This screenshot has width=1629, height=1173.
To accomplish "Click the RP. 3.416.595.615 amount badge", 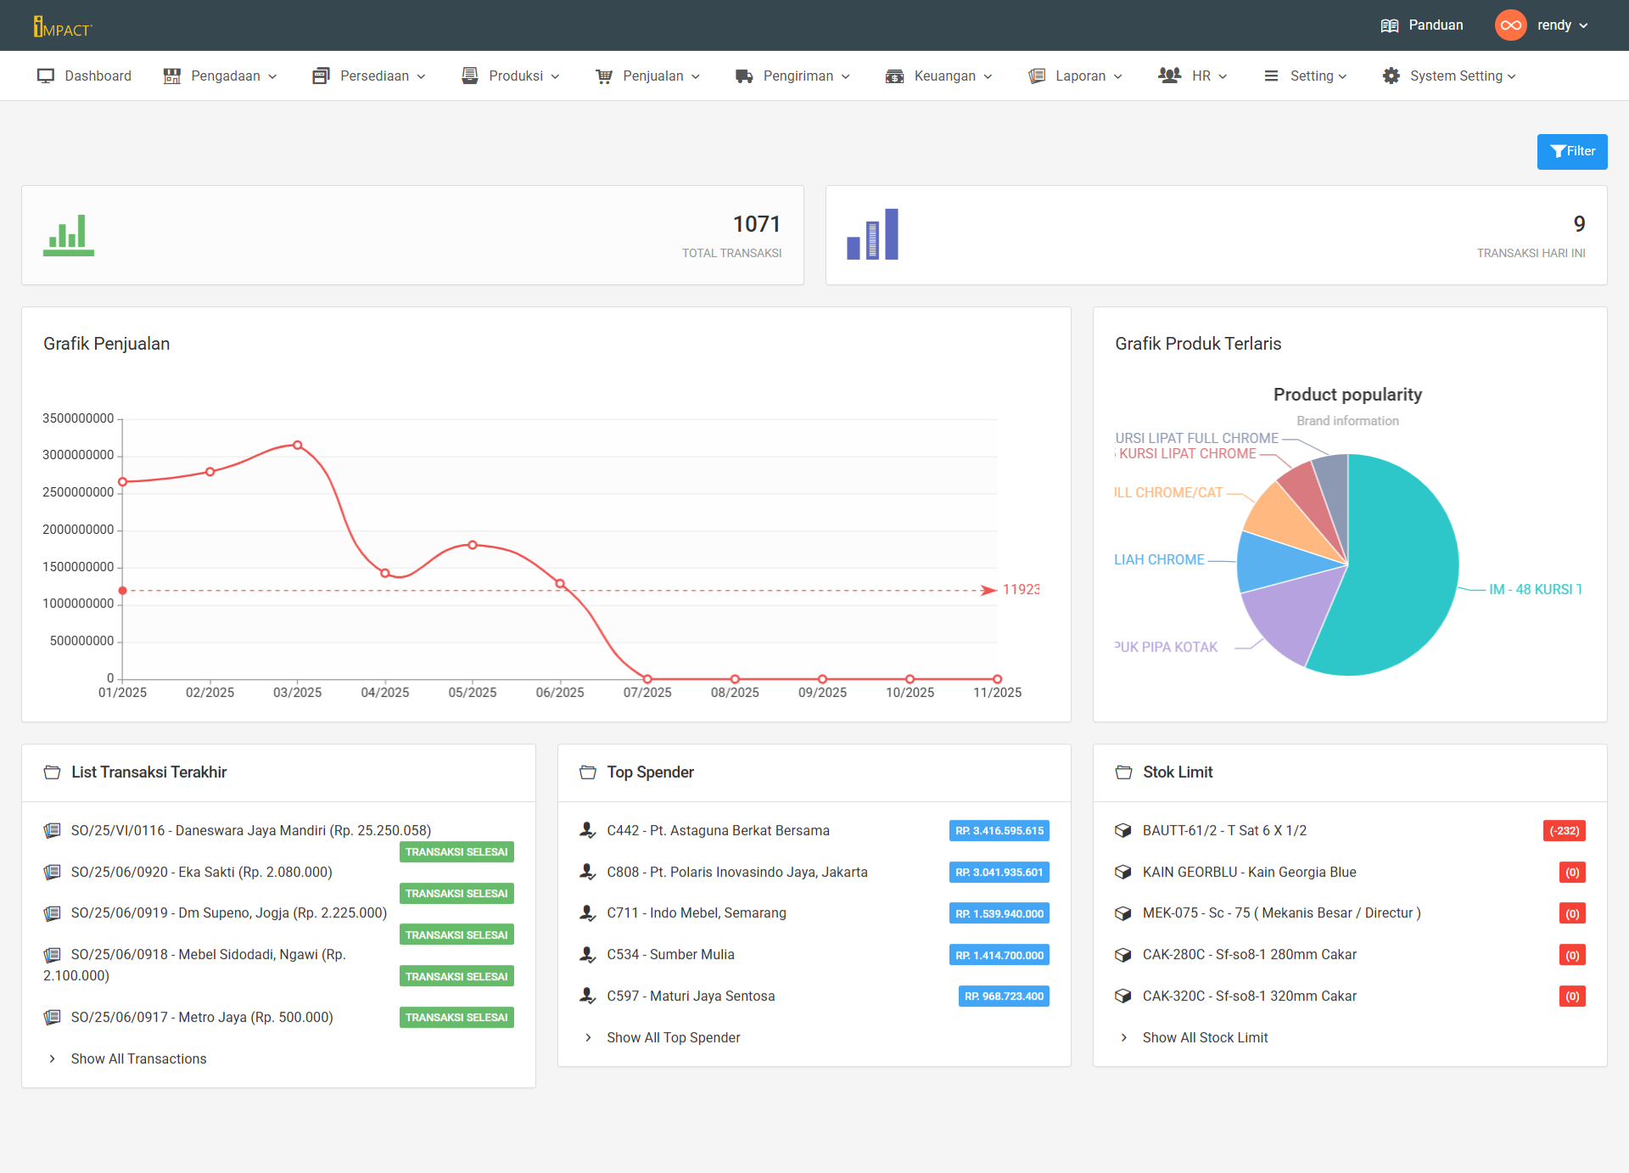I will click(x=999, y=831).
